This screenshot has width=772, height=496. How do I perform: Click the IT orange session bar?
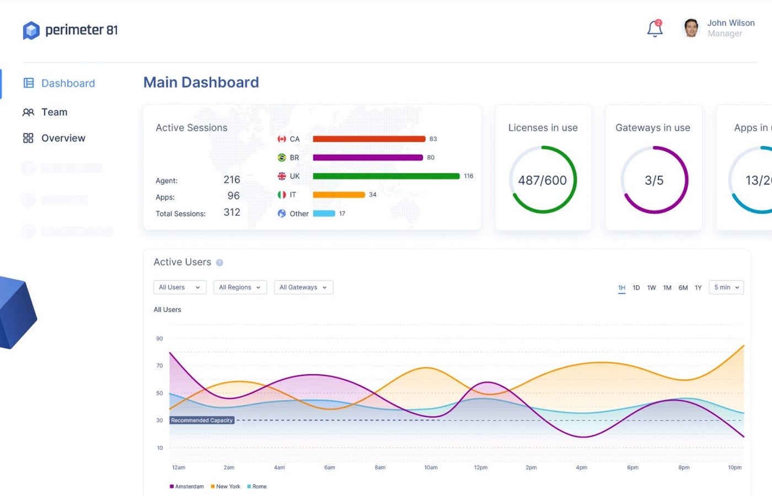click(x=339, y=195)
